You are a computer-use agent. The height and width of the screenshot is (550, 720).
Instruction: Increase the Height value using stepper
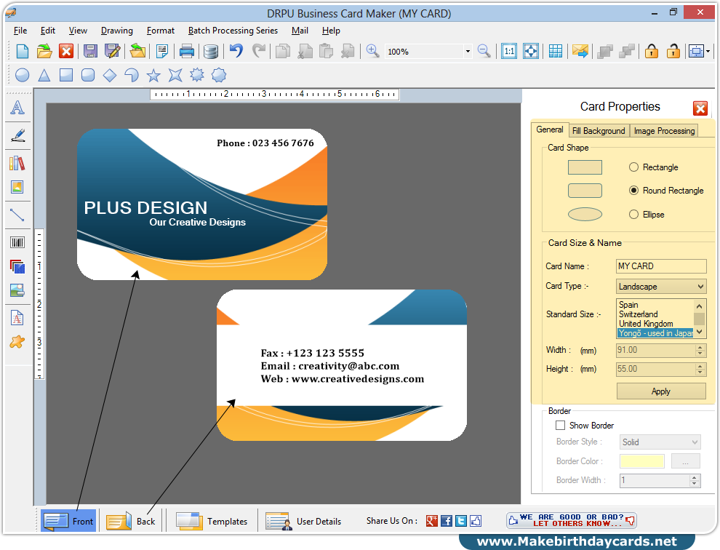pos(700,366)
